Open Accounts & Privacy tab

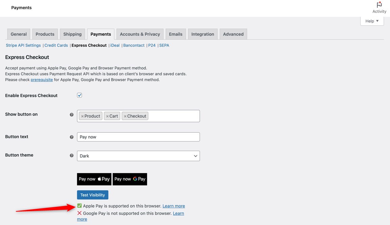tap(140, 34)
